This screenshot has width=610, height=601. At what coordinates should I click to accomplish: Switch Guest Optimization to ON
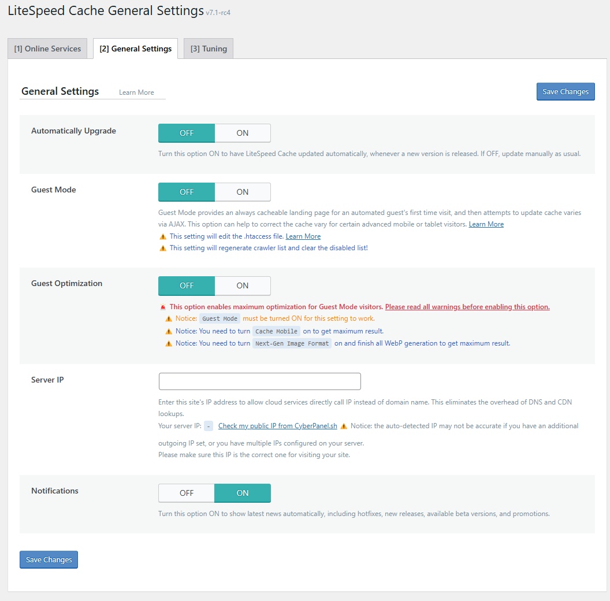click(243, 285)
